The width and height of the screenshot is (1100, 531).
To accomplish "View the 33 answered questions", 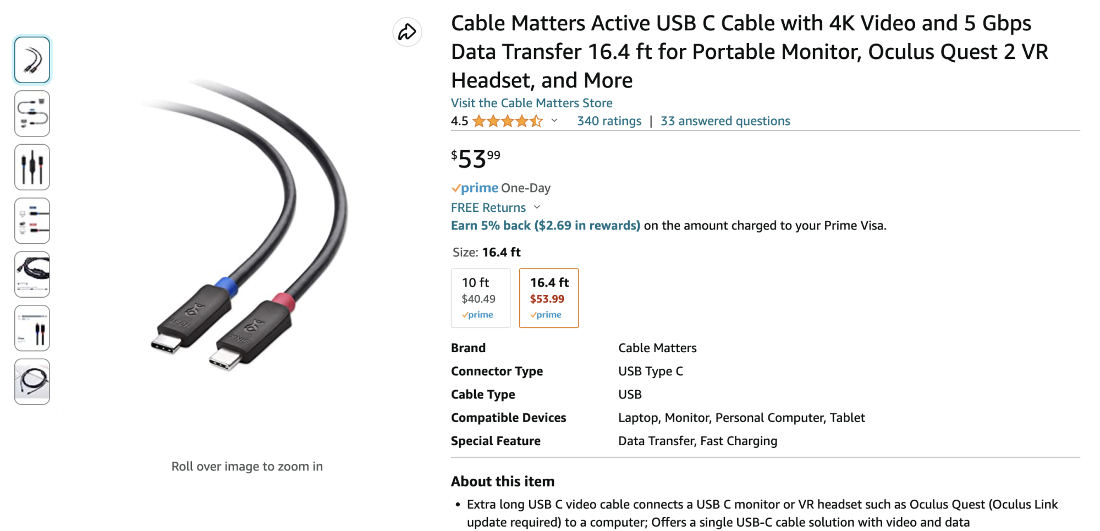I will (x=725, y=121).
